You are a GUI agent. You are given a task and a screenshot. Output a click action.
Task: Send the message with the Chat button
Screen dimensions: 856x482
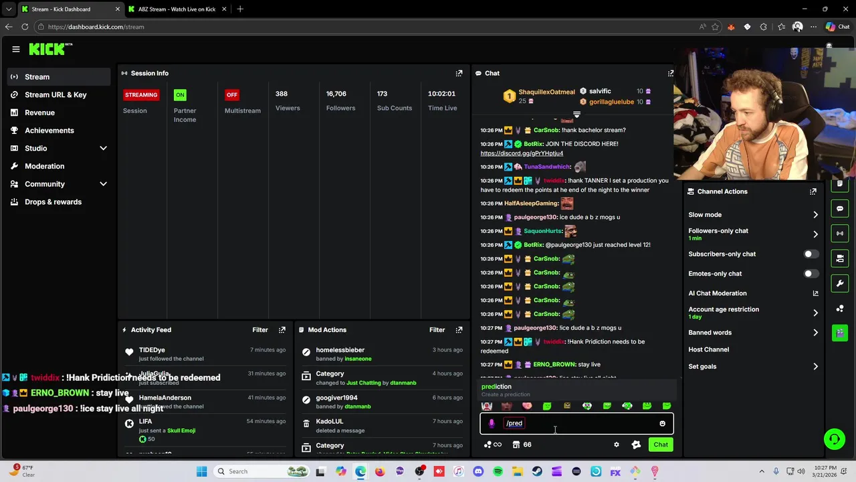[x=661, y=445]
